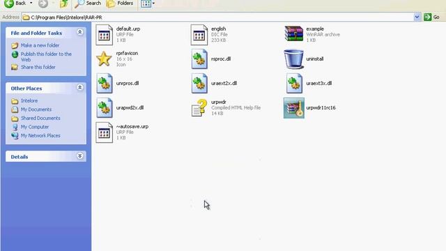Viewport: 446px width, 251px height.
Task: Click the grayed Forward arrow button
Action: 43,3
